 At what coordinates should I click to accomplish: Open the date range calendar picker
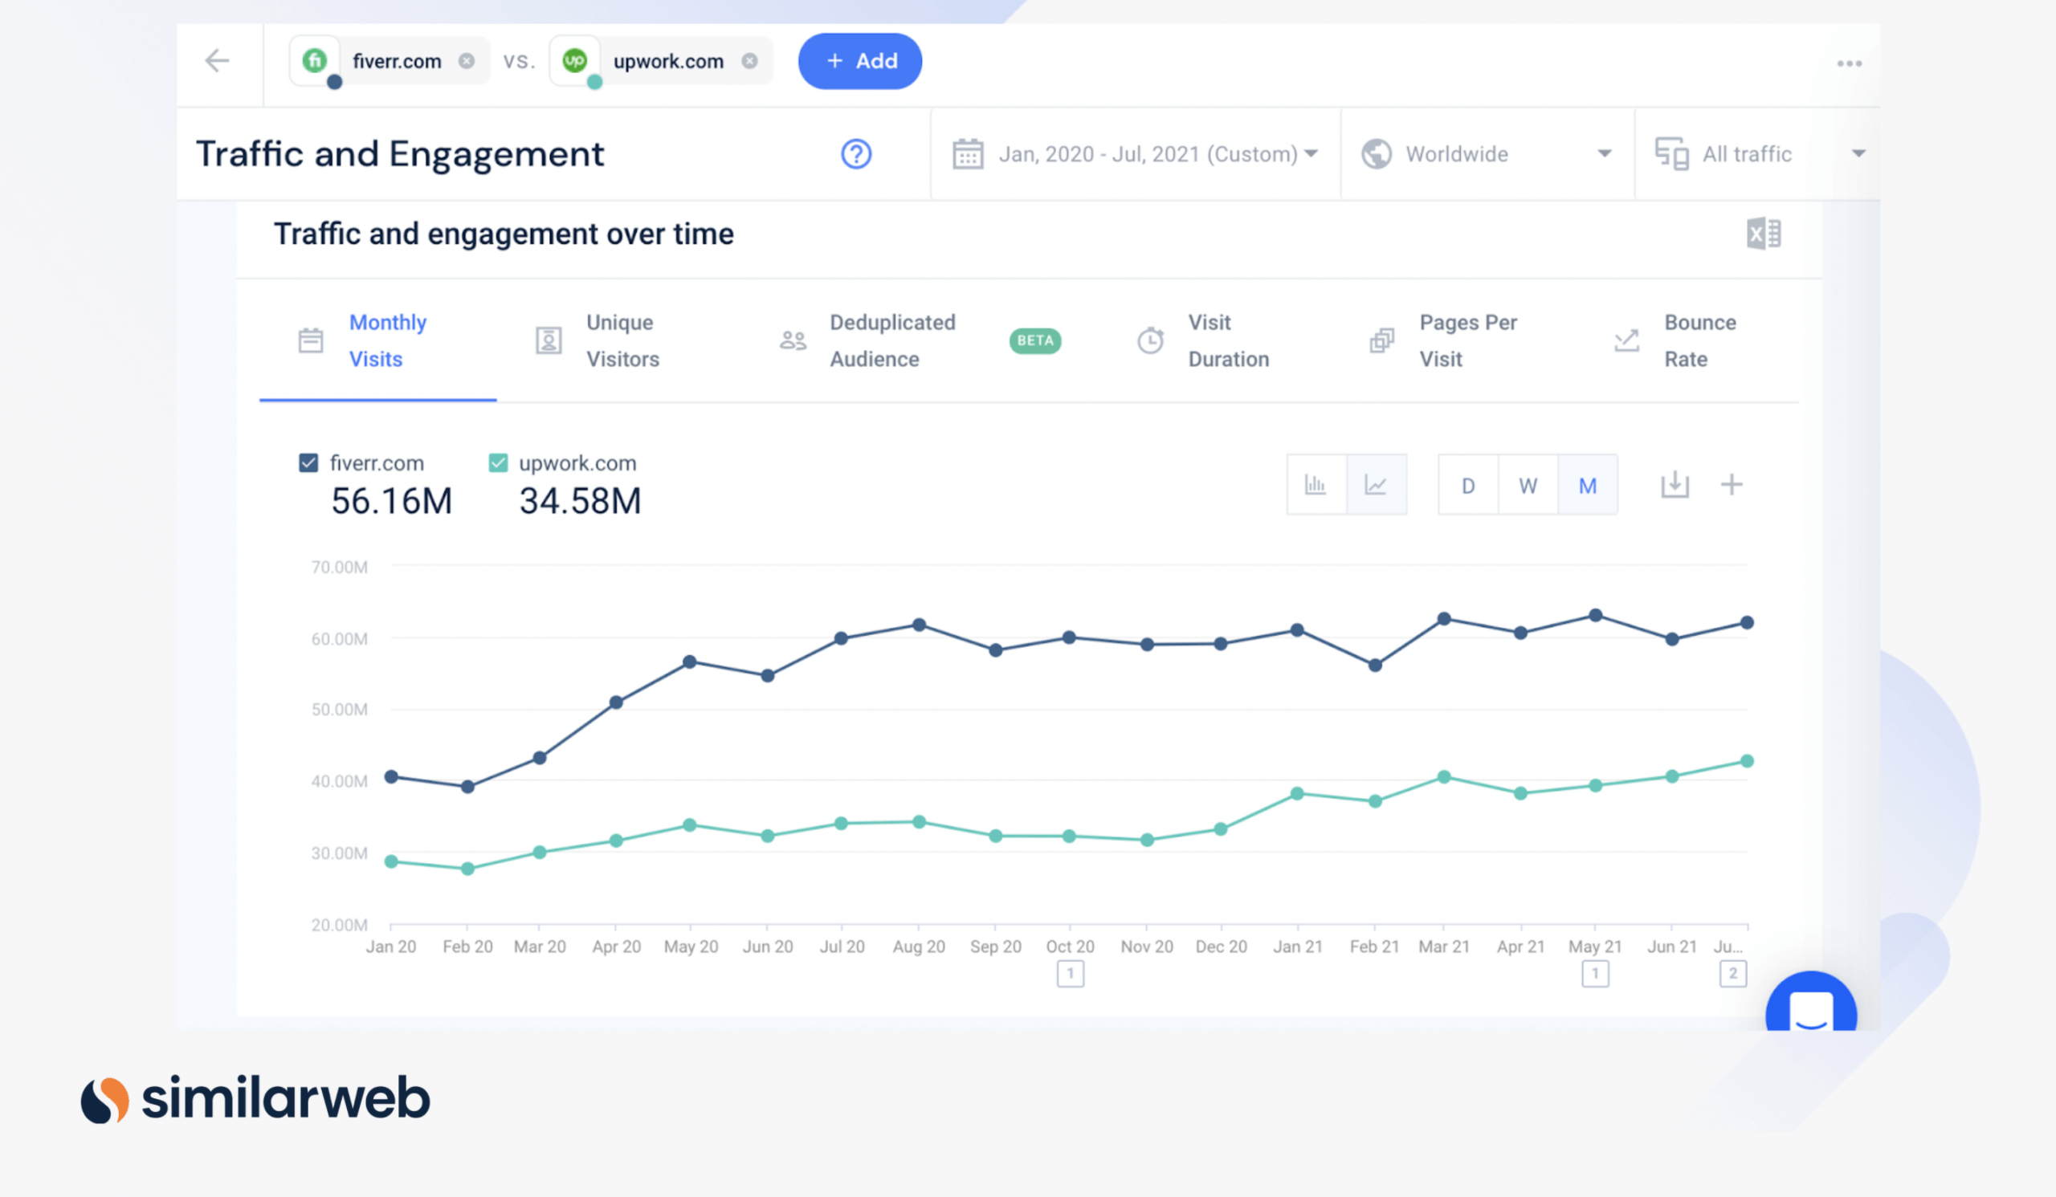click(1135, 154)
